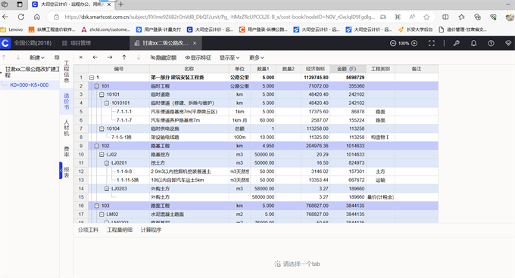Select K0+000~K5+000 in project tree
This screenshot has width=515, height=278.
pyautogui.click(x=30, y=85)
